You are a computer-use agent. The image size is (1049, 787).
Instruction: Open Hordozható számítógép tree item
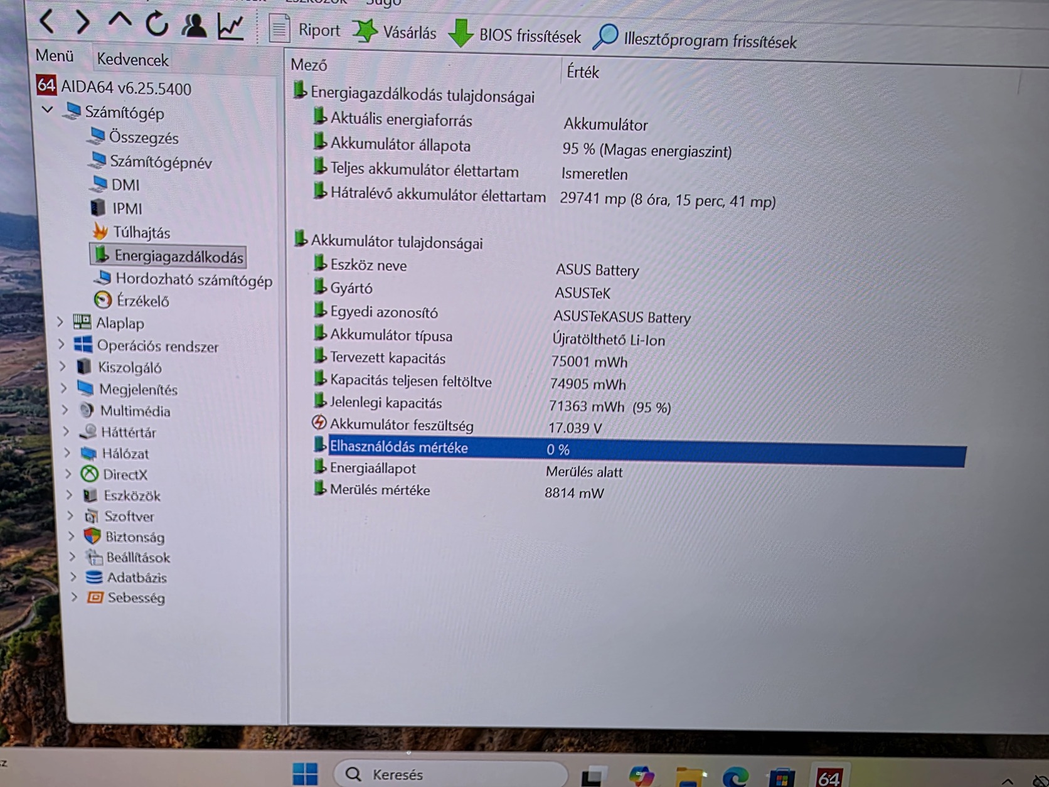[x=183, y=279]
